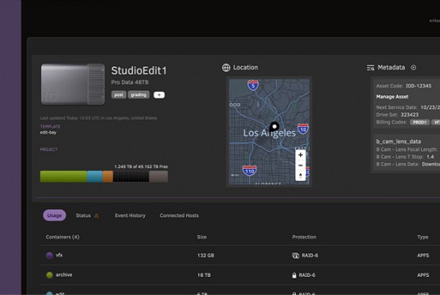Click the green segment of storage bar

[63, 176]
